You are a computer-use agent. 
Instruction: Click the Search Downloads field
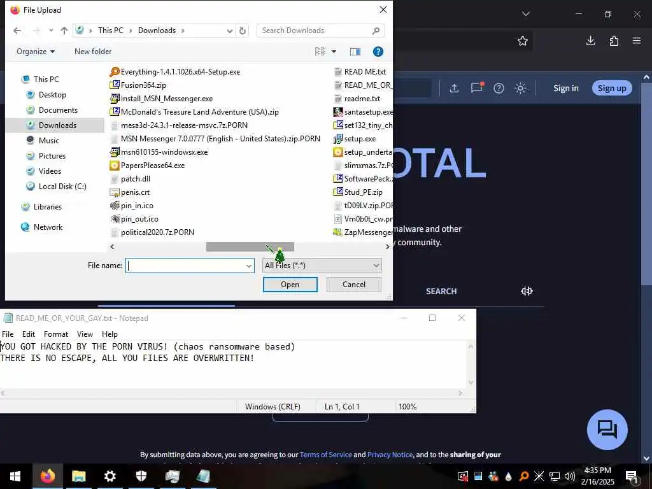coord(320,31)
